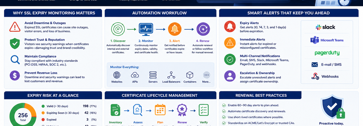This screenshot has width=363, height=126.
Task: Open the Slack integration logo
Action: tap(325, 27)
